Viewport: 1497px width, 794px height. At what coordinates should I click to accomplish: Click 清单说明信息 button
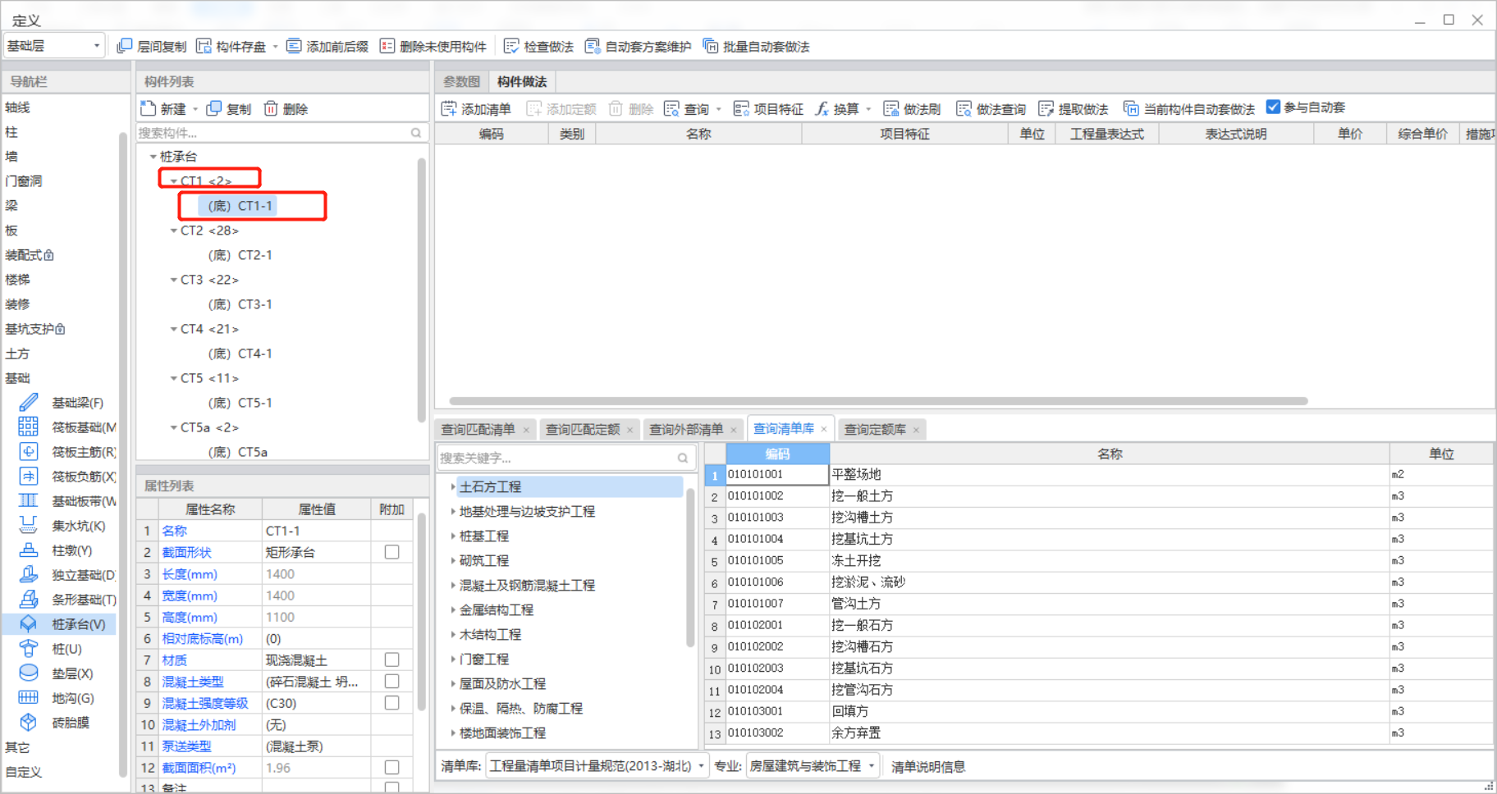click(928, 766)
